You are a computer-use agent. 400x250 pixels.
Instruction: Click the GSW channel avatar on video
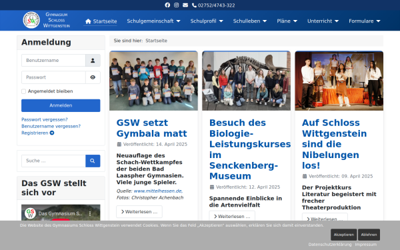30,213
